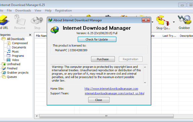Click the warning text scroll up arrow

pos(145,67)
